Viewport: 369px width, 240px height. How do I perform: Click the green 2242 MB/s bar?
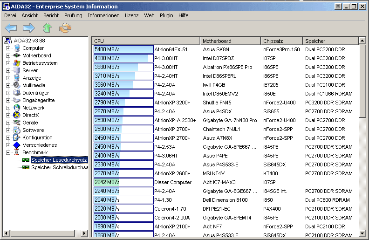pyautogui.click(x=123, y=182)
